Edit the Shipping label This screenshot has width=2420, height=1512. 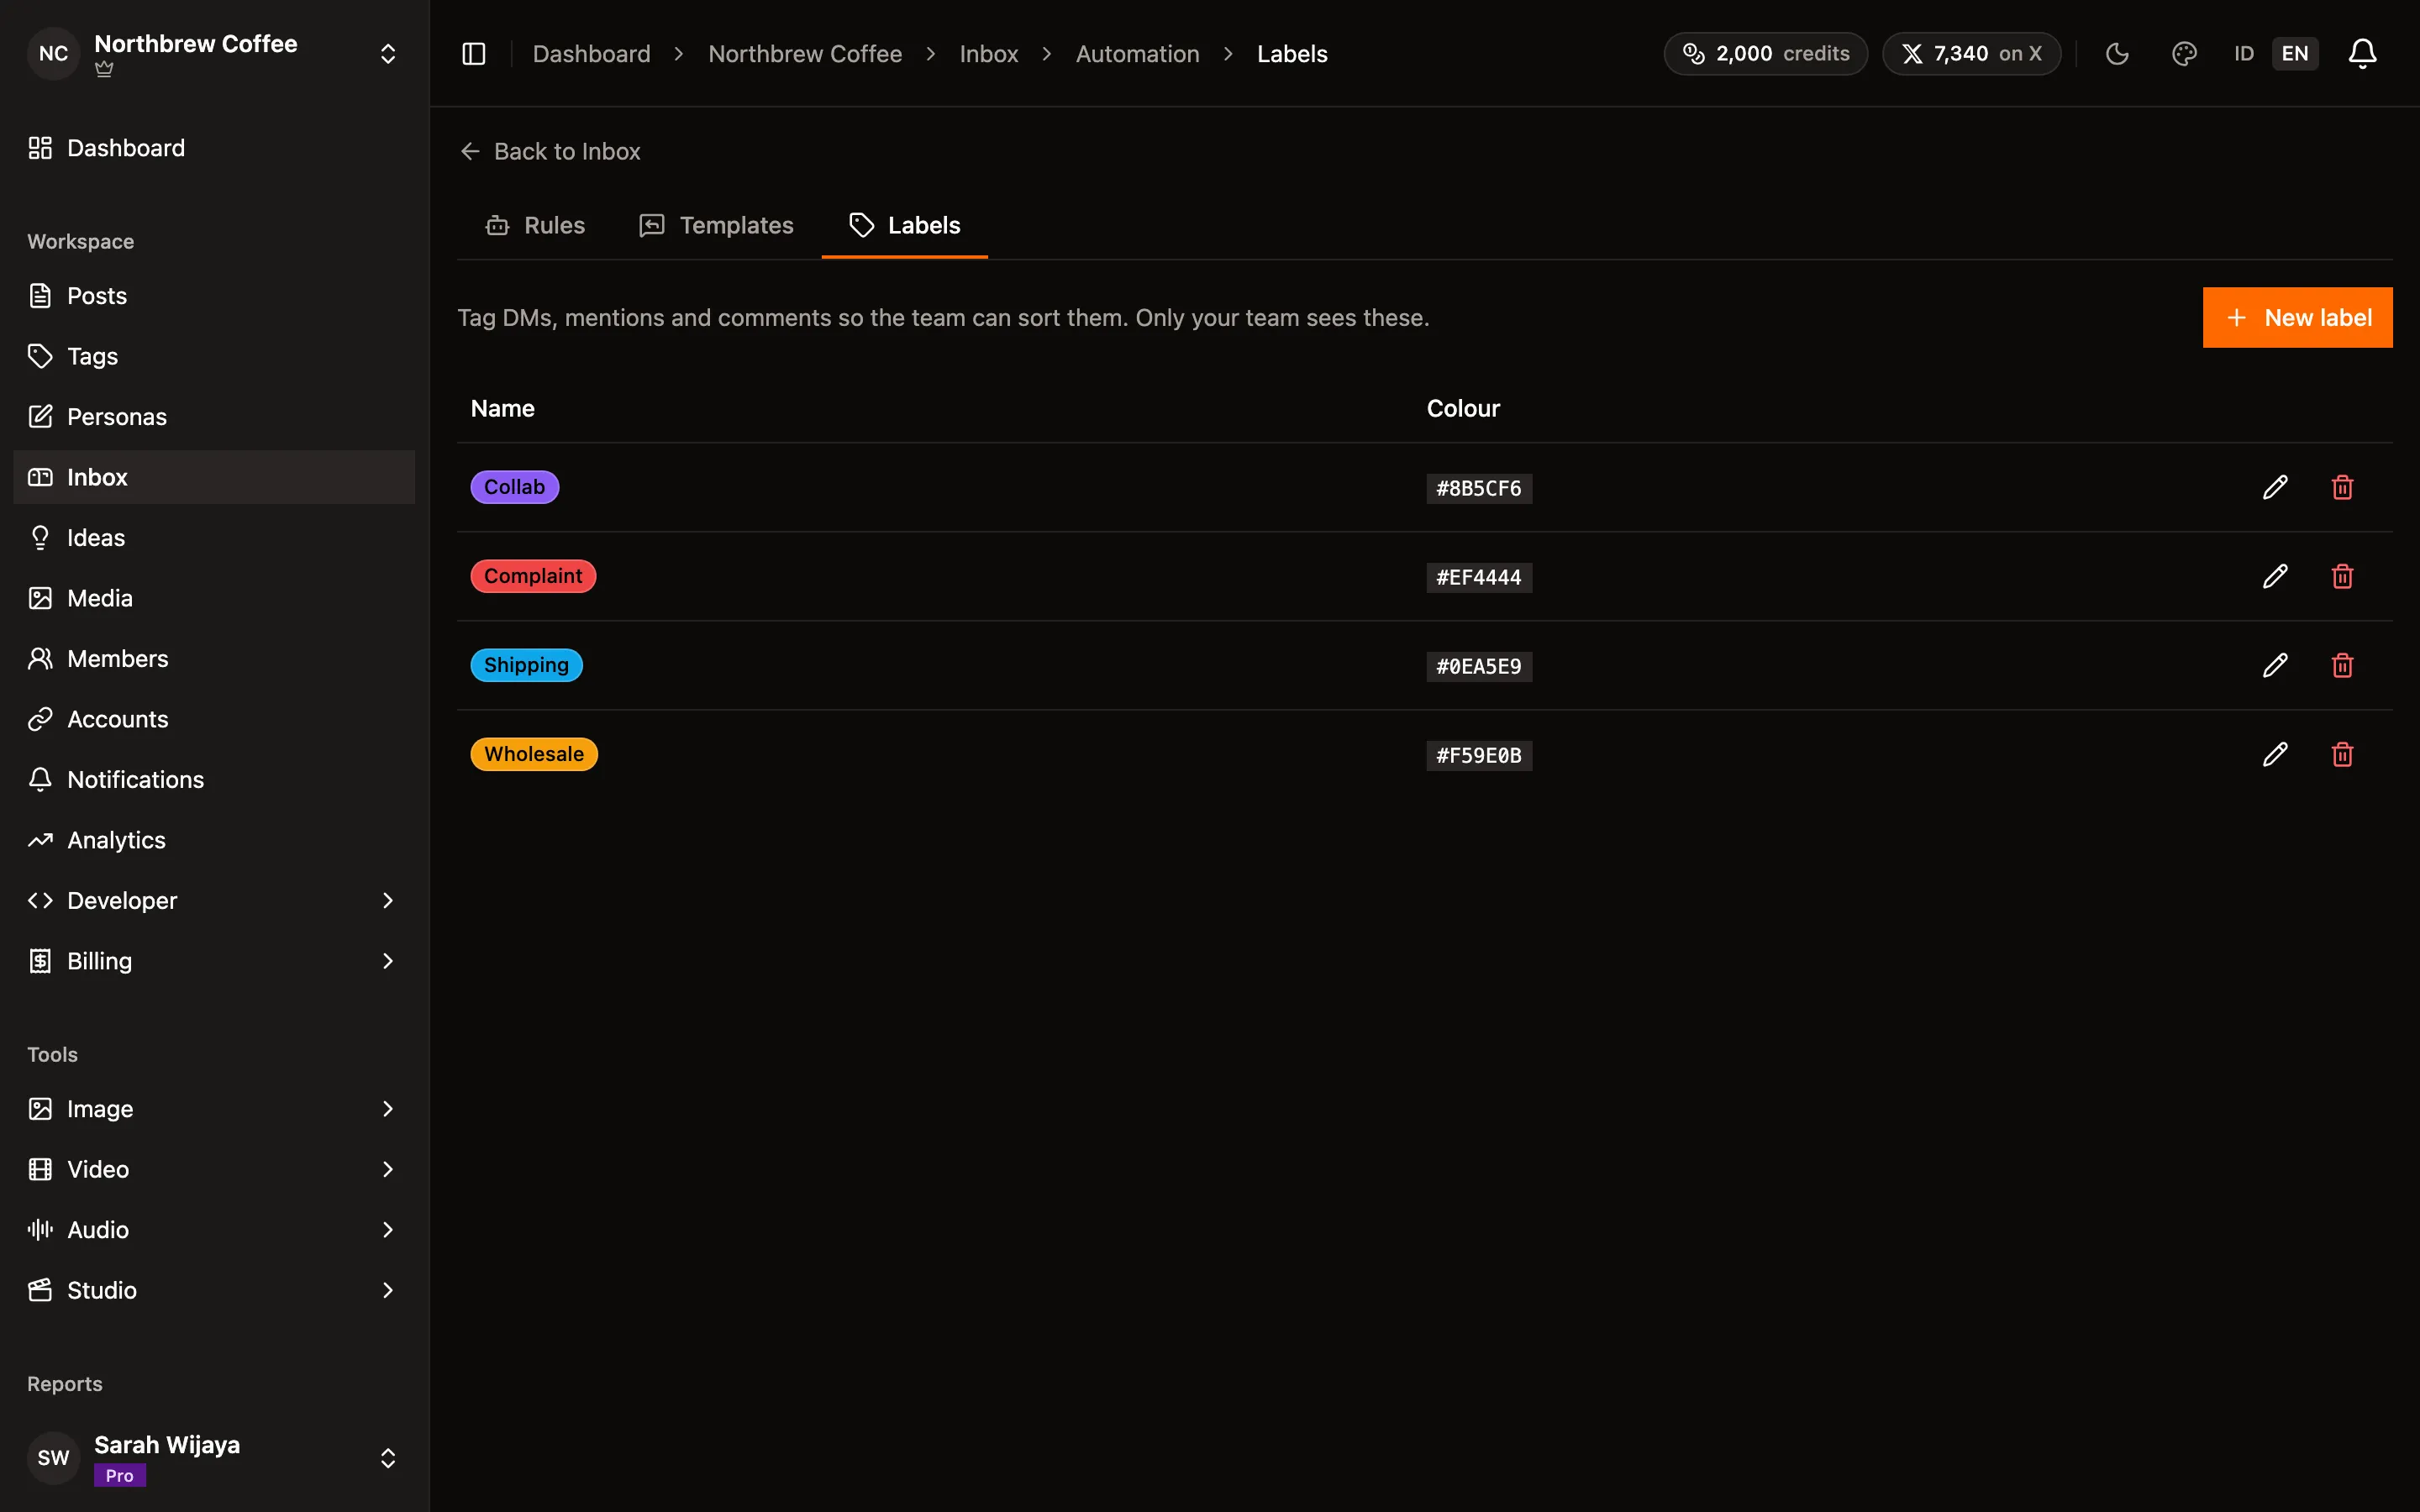[x=2275, y=665]
